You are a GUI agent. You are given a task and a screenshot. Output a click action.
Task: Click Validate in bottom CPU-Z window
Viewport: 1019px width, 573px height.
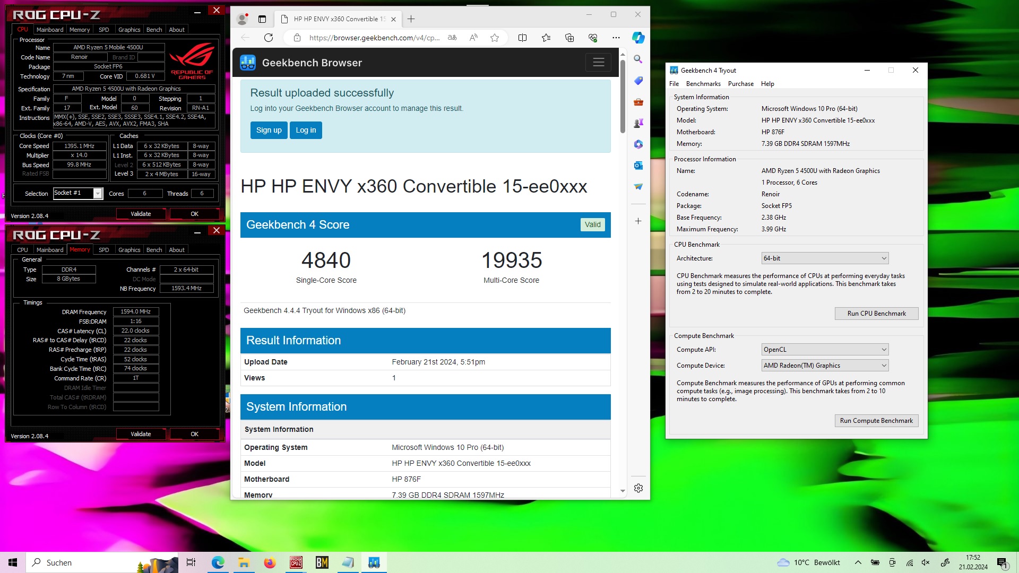click(x=141, y=434)
